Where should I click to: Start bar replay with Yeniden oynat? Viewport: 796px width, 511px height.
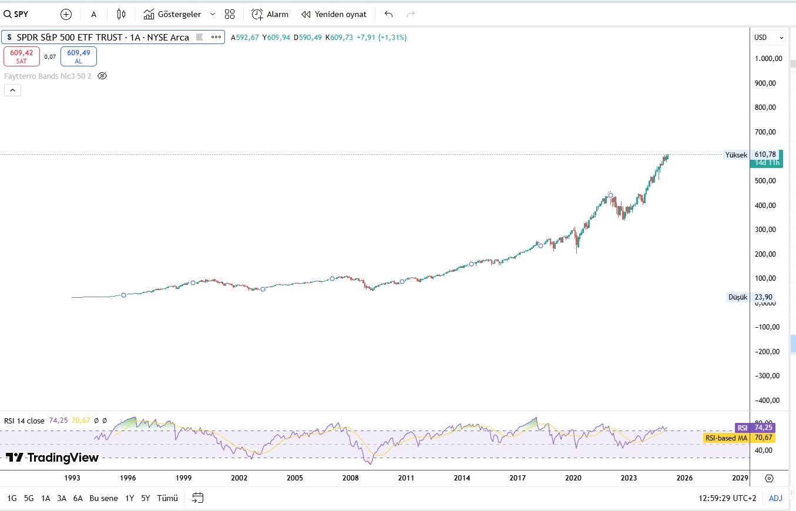[x=334, y=14]
